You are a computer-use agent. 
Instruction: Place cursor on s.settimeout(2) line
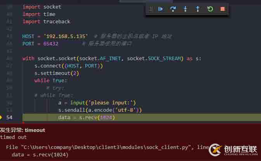coord(57,73)
